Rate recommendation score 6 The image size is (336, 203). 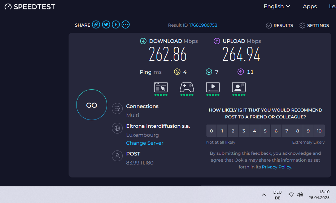tap(276, 131)
